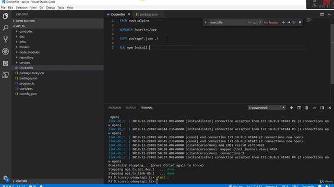
Task: Toggle Match Case in find widget
Action: [x=249, y=22]
